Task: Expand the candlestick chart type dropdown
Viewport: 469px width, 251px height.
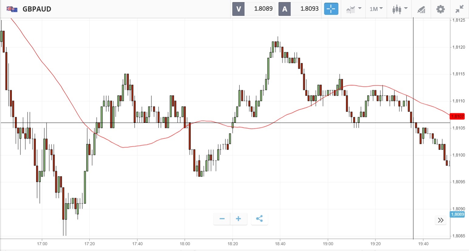Action: [400, 9]
